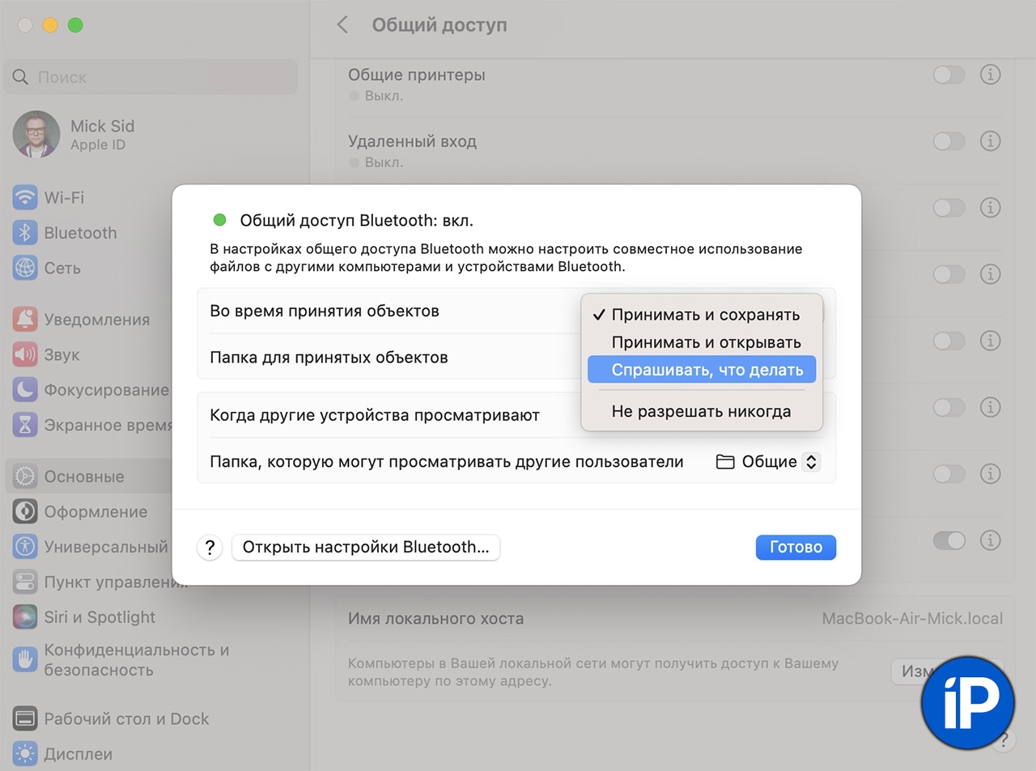Select Принимать и открывать from the menu
Viewport: 1036px width, 771px height.
pos(706,341)
